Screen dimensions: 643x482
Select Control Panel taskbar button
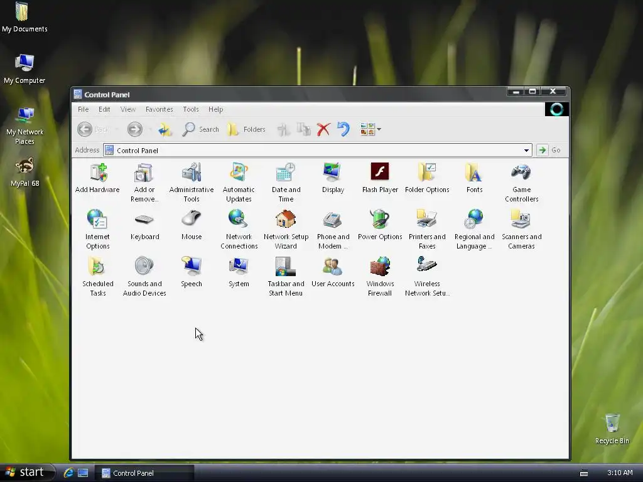[x=144, y=473]
